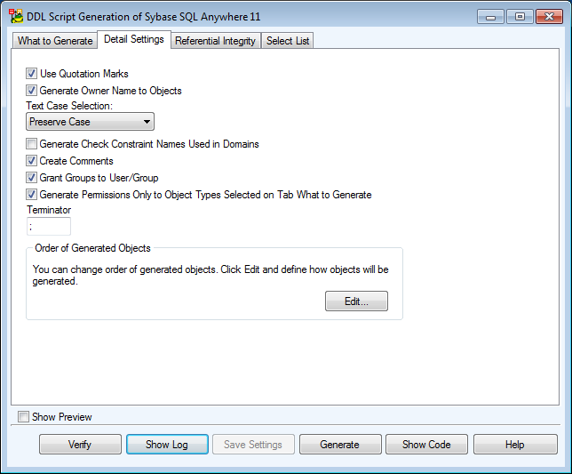Go to the Select List tab

point(288,41)
